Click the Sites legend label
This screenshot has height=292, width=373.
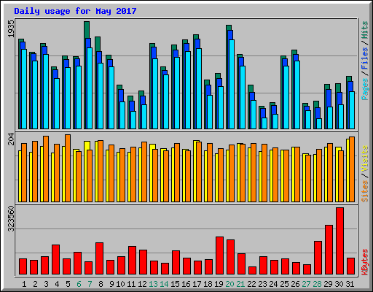[365, 191]
